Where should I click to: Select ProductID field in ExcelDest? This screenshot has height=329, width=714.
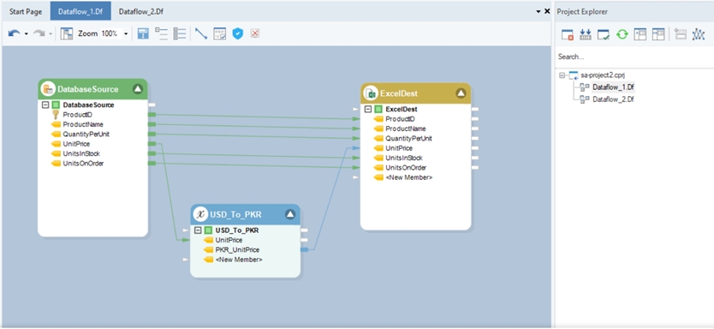click(x=401, y=119)
